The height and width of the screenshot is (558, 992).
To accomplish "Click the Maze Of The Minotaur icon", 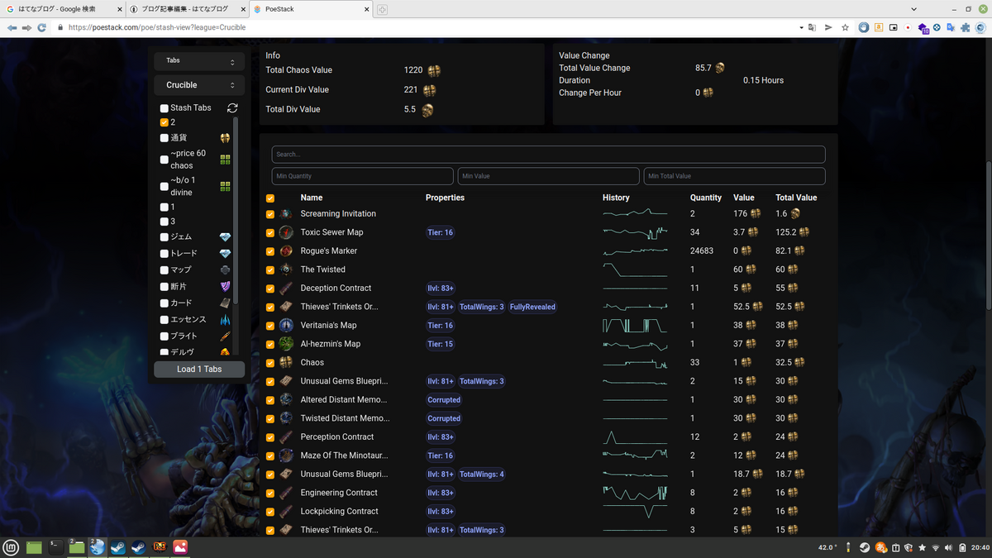I will click(286, 455).
